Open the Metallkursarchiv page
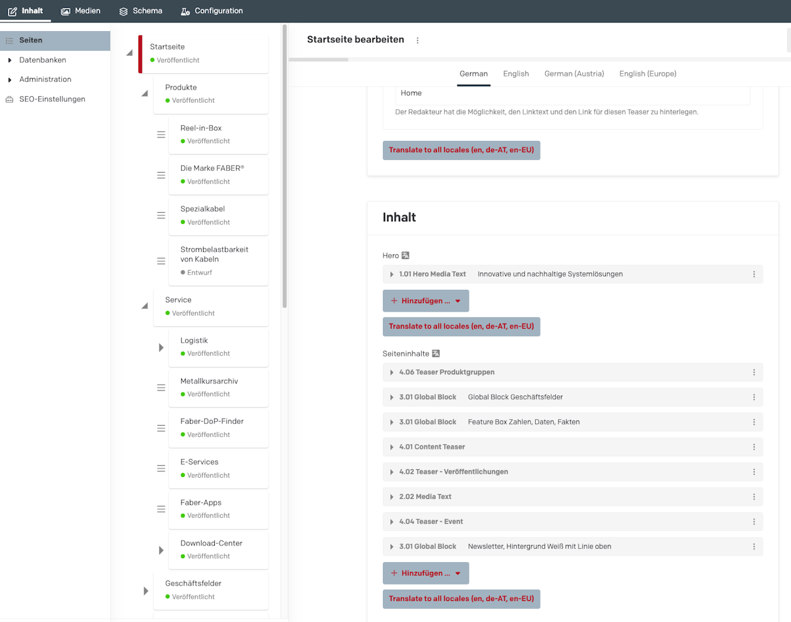The image size is (791, 622). point(218,387)
